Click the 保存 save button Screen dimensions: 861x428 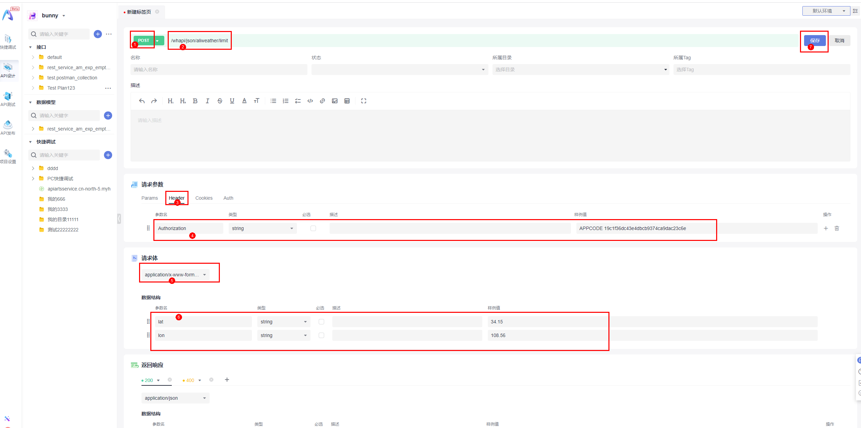[x=815, y=41]
